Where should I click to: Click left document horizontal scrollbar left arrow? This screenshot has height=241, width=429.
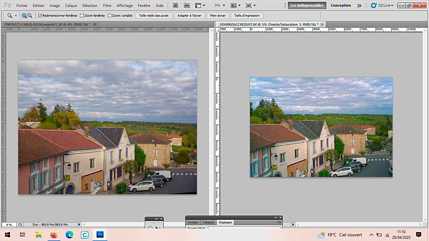click(84, 225)
